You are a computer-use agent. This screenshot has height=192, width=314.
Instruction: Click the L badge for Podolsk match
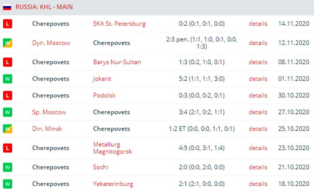coord(8,96)
